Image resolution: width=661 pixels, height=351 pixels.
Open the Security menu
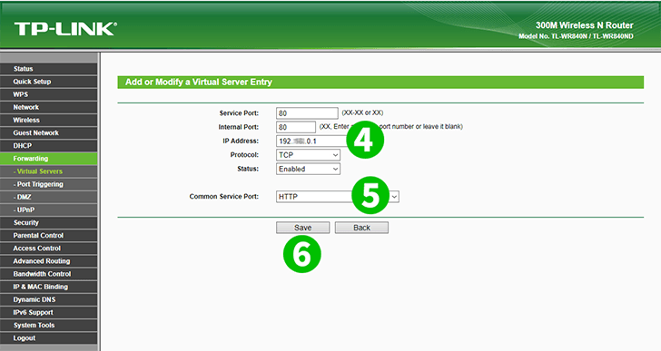click(x=48, y=222)
